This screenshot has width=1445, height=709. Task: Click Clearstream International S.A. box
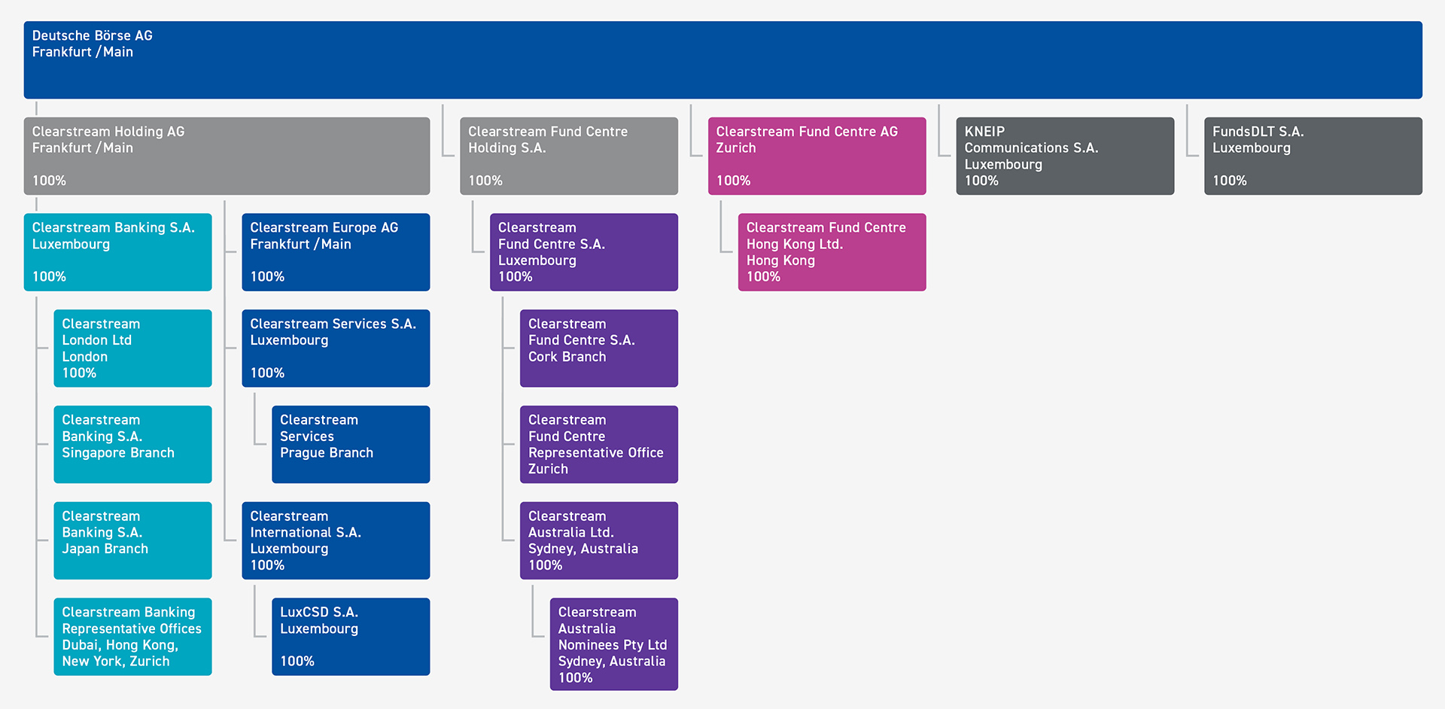336,540
